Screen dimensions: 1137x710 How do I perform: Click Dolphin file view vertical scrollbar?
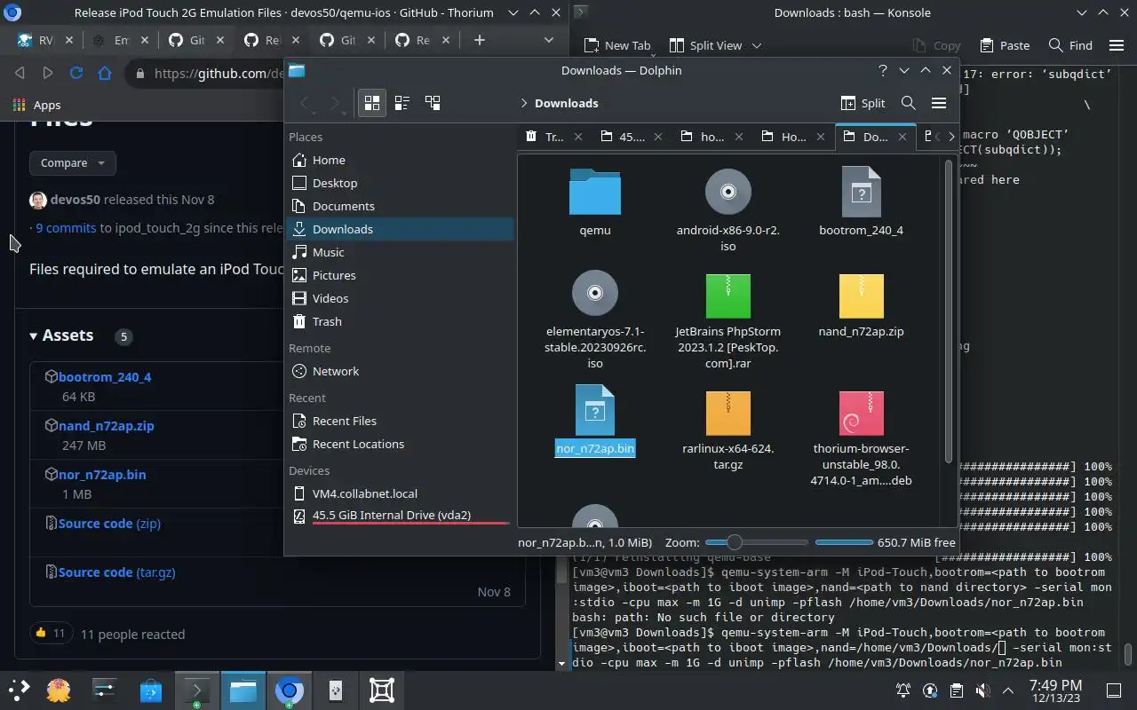pyautogui.click(x=949, y=311)
